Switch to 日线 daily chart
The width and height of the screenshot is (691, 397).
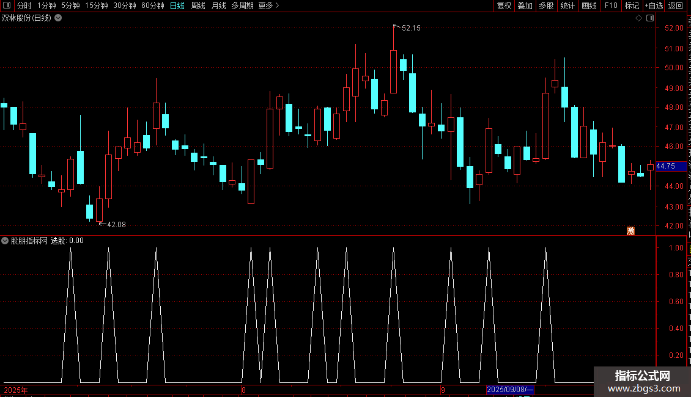click(x=177, y=5)
